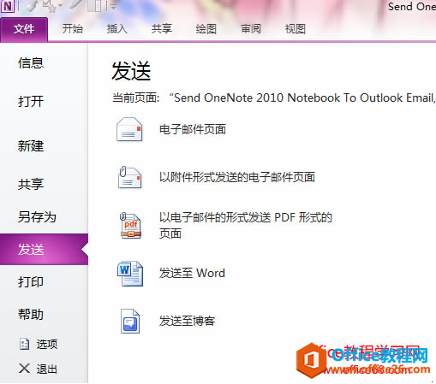
Task: Click the 选项 label in the sidebar
Action: pos(47,345)
